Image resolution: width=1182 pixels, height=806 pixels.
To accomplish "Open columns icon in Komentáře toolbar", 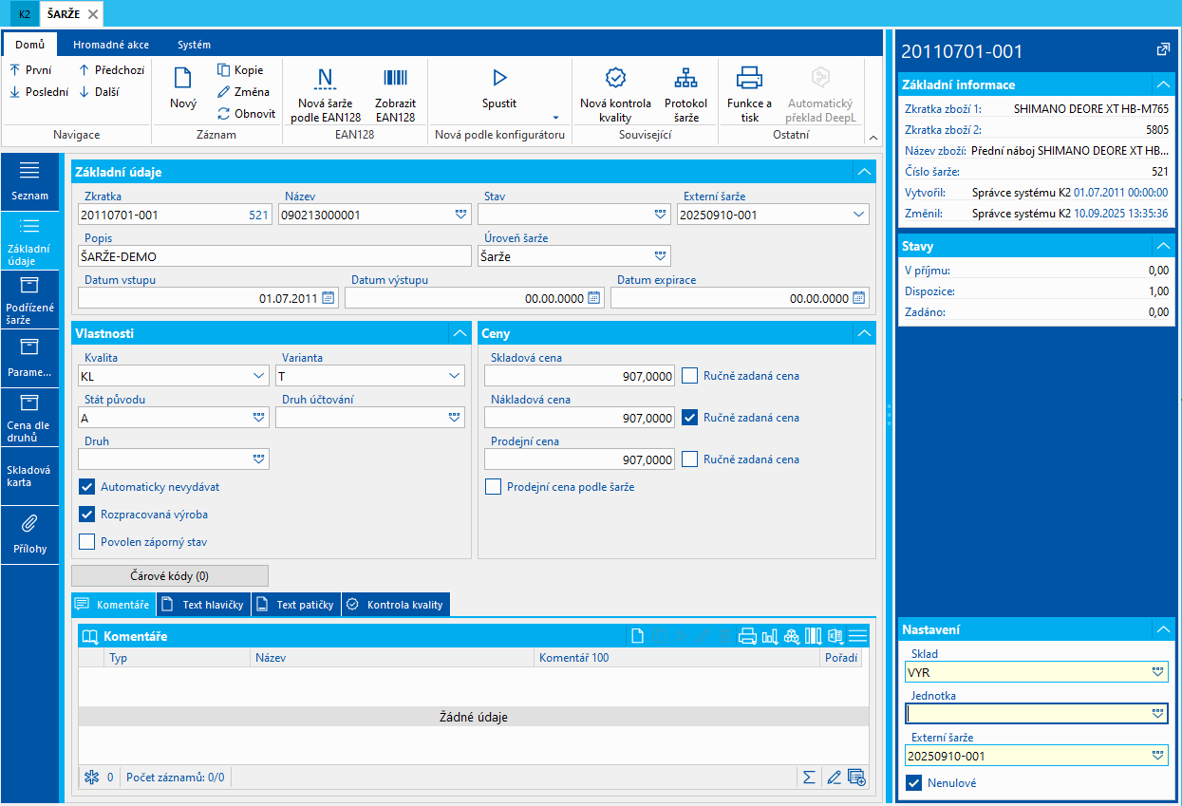I will click(x=814, y=636).
